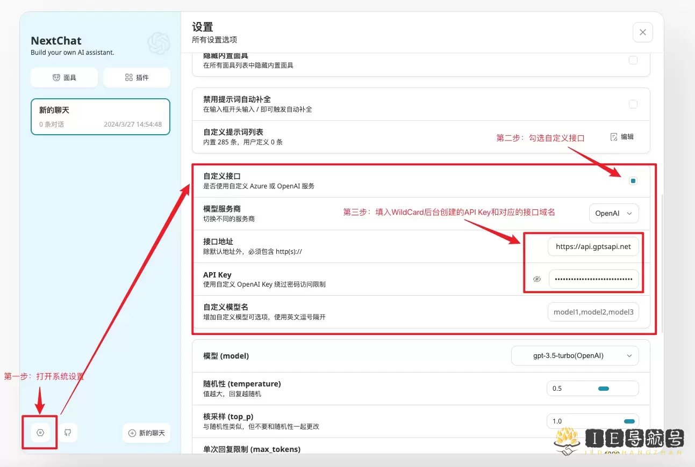This screenshot has width=695, height=467.
Task: Open the GitHub icon link in sidebar
Action: pos(68,433)
